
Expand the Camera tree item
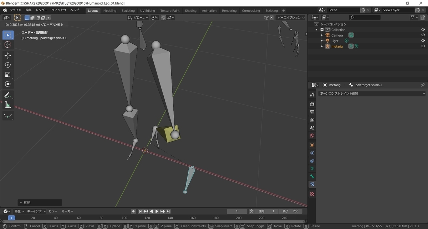(x=322, y=35)
